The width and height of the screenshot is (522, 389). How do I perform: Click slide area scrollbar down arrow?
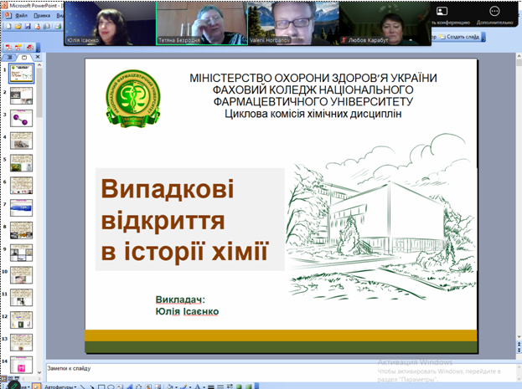point(519,337)
